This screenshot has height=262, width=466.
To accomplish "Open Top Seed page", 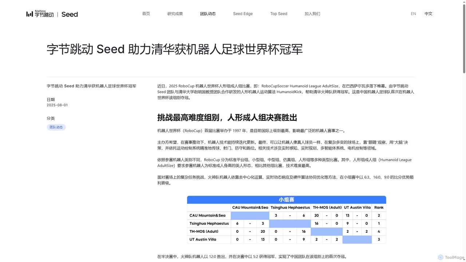I will (x=279, y=14).
